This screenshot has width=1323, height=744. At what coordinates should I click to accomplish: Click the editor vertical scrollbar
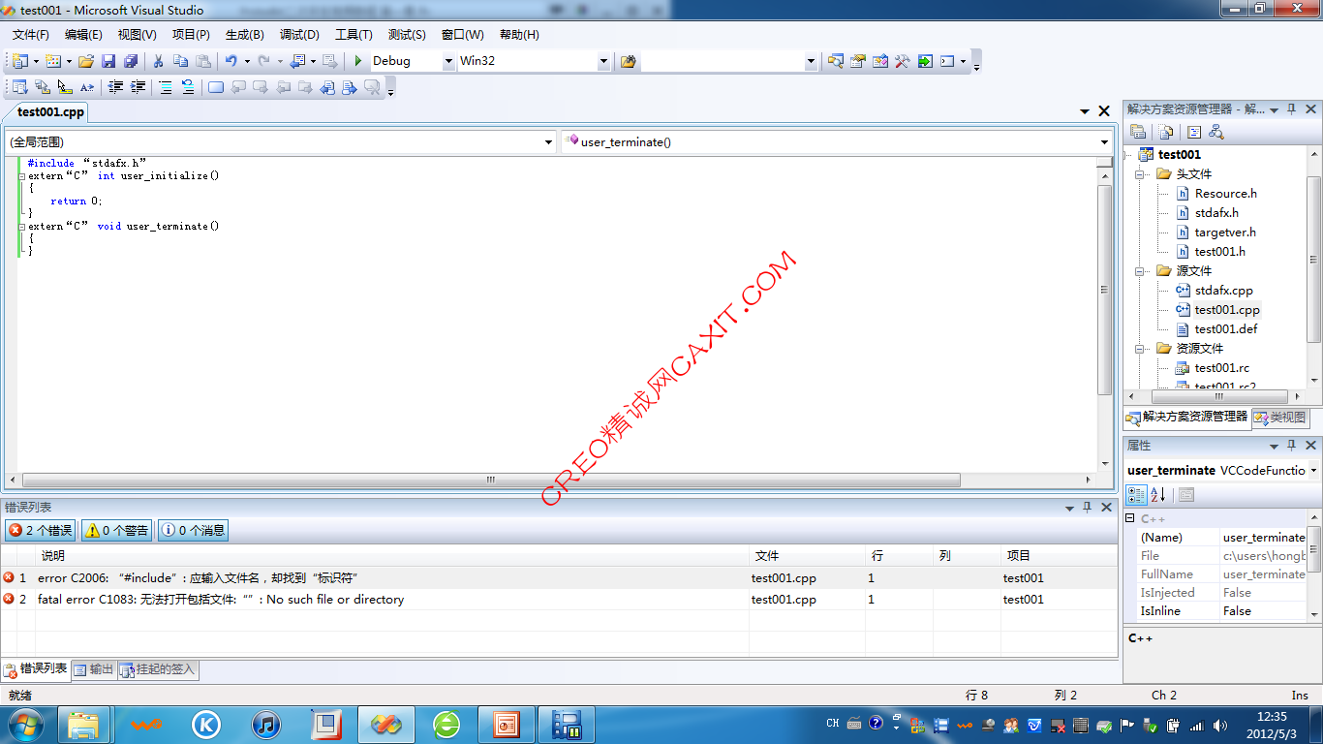[x=1104, y=290]
